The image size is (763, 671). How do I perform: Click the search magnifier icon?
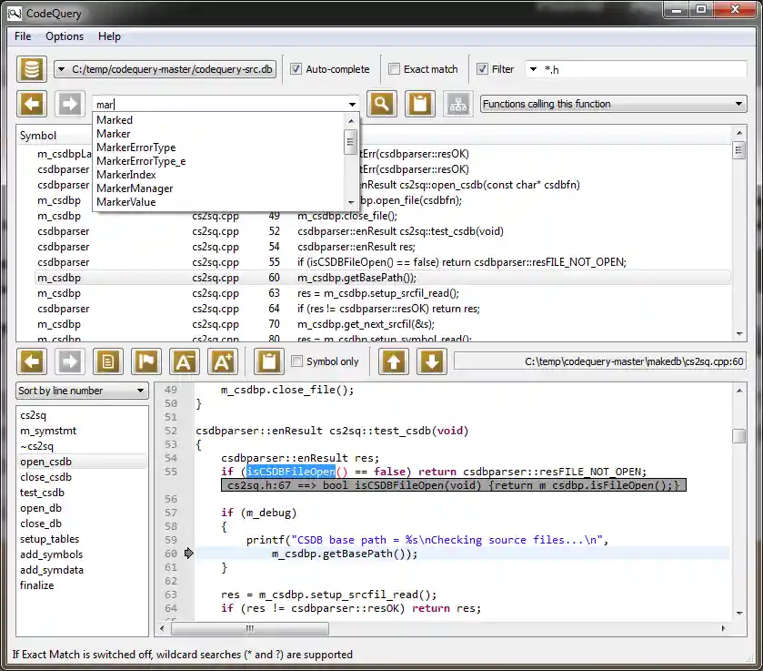(381, 104)
